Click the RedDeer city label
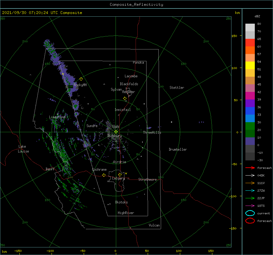 pyautogui.click(x=129, y=92)
